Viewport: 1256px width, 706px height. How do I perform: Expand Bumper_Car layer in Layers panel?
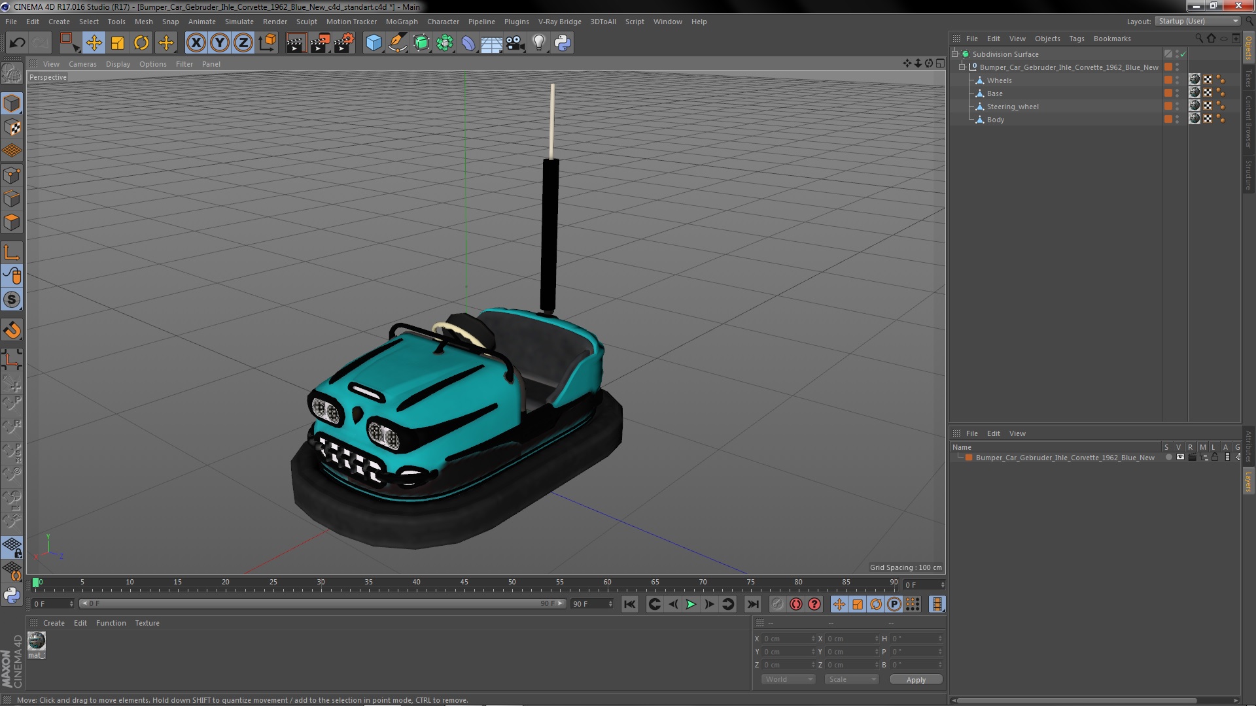coord(960,458)
